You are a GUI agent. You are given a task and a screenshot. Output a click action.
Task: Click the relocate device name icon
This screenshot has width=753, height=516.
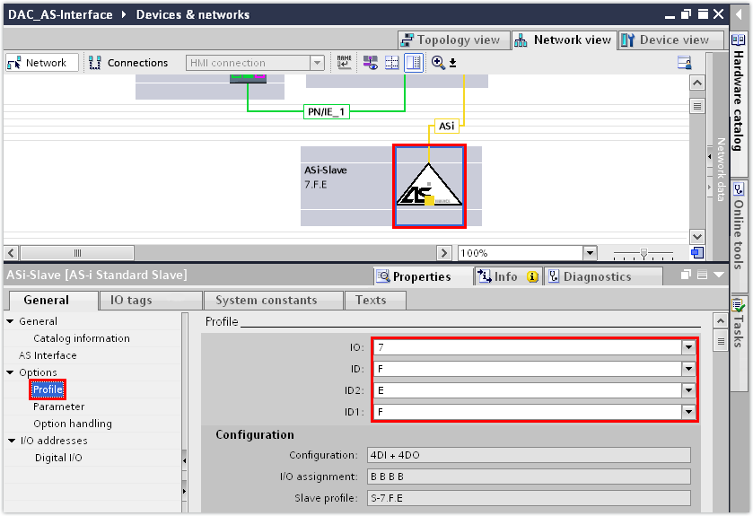click(345, 63)
